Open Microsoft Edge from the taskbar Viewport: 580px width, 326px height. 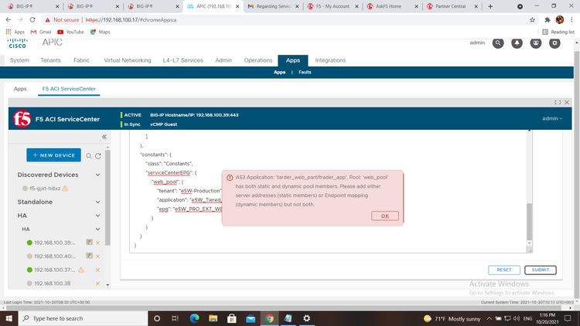point(194,318)
